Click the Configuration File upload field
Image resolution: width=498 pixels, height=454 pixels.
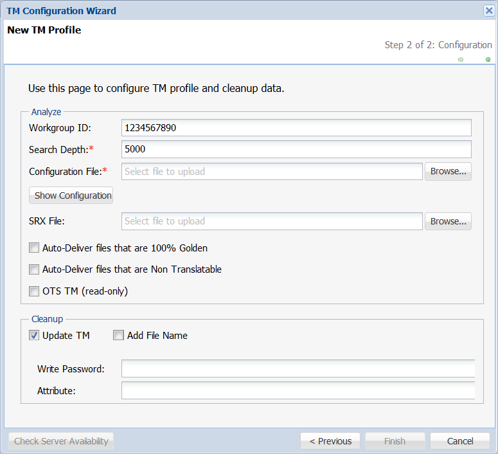pos(272,171)
